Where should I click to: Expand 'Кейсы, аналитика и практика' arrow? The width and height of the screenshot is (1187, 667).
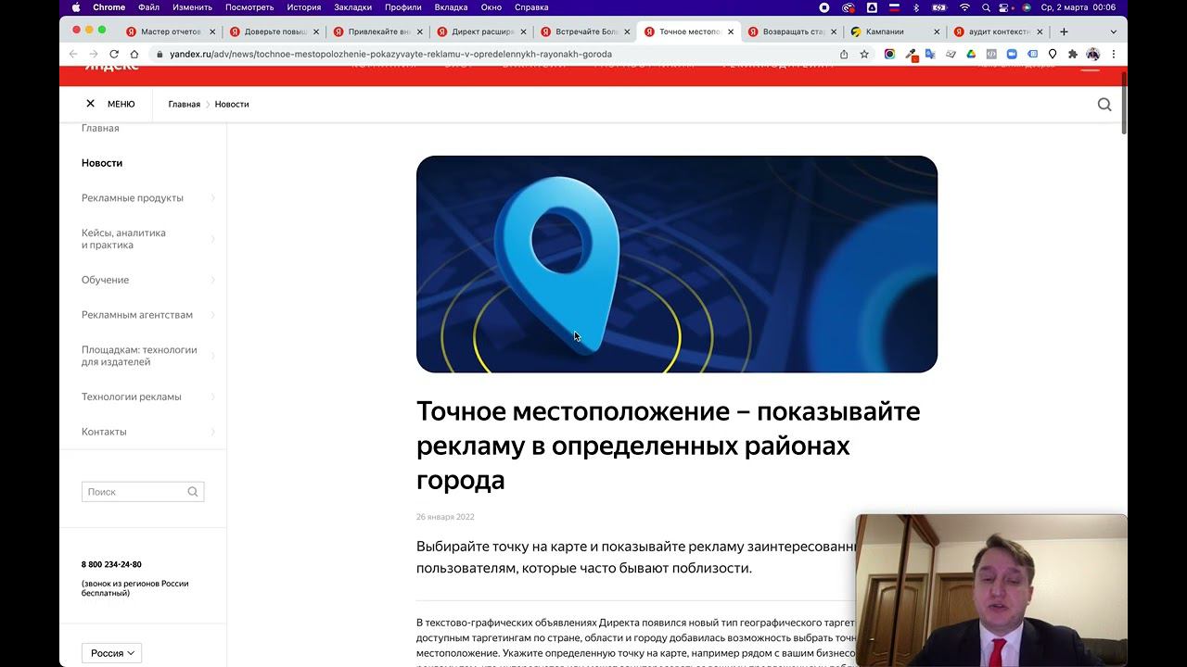(x=212, y=239)
